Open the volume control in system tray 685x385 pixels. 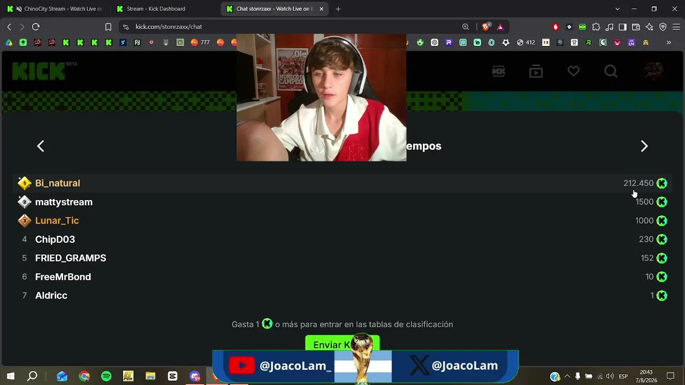click(x=610, y=376)
